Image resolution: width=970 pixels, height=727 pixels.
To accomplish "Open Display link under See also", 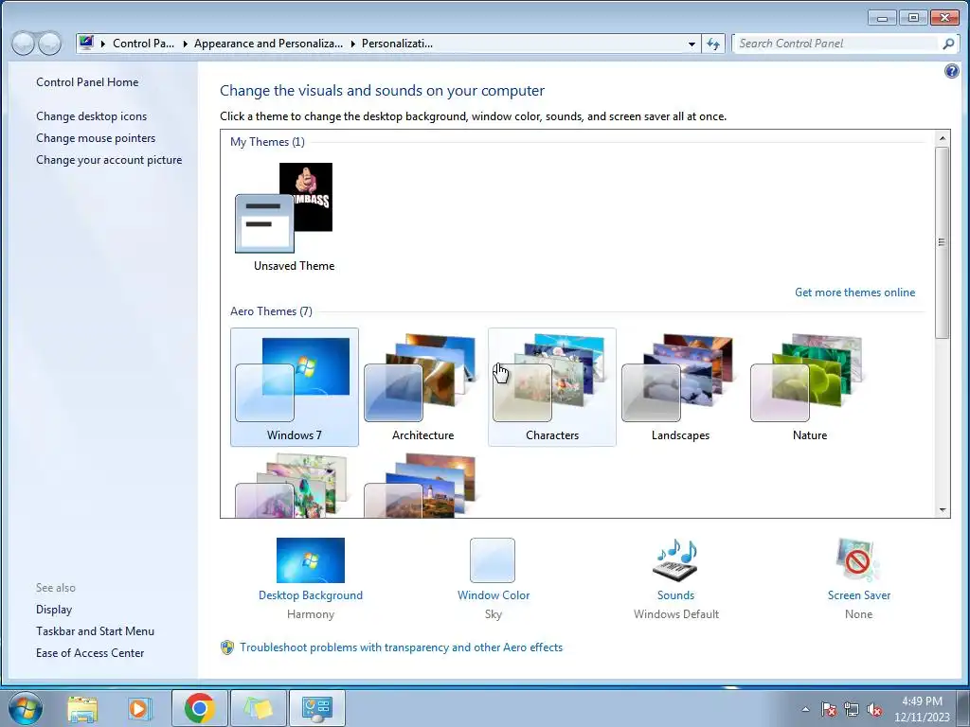I will (x=54, y=610).
